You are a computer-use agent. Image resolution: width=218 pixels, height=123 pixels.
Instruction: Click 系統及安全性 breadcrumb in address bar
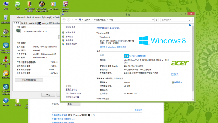click(x=100, y=20)
